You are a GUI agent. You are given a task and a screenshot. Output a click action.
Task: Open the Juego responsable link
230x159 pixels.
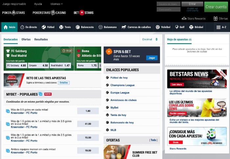click(x=14, y=4)
